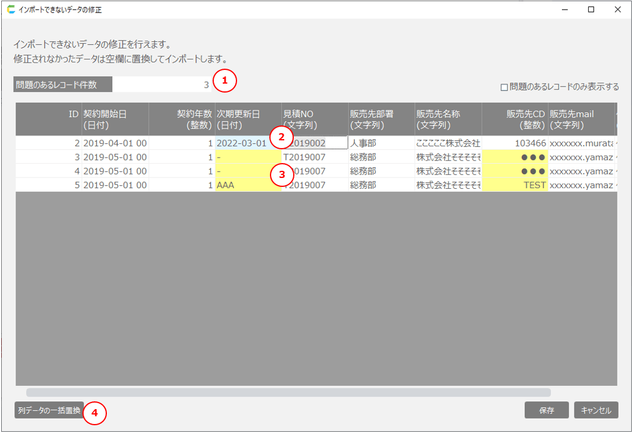The height and width of the screenshot is (433, 633).
Task: Click the キャンセル button
Action: [596, 410]
